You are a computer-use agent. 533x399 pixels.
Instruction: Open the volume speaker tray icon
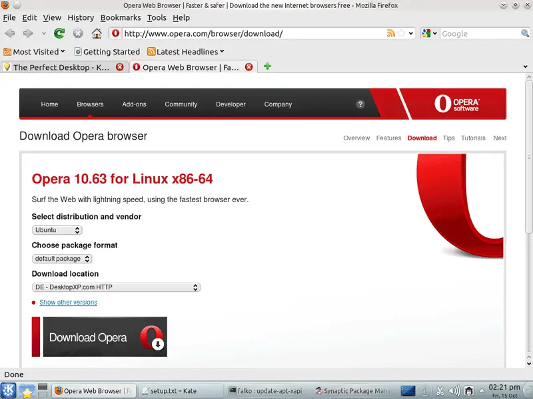tap(454, 391)
